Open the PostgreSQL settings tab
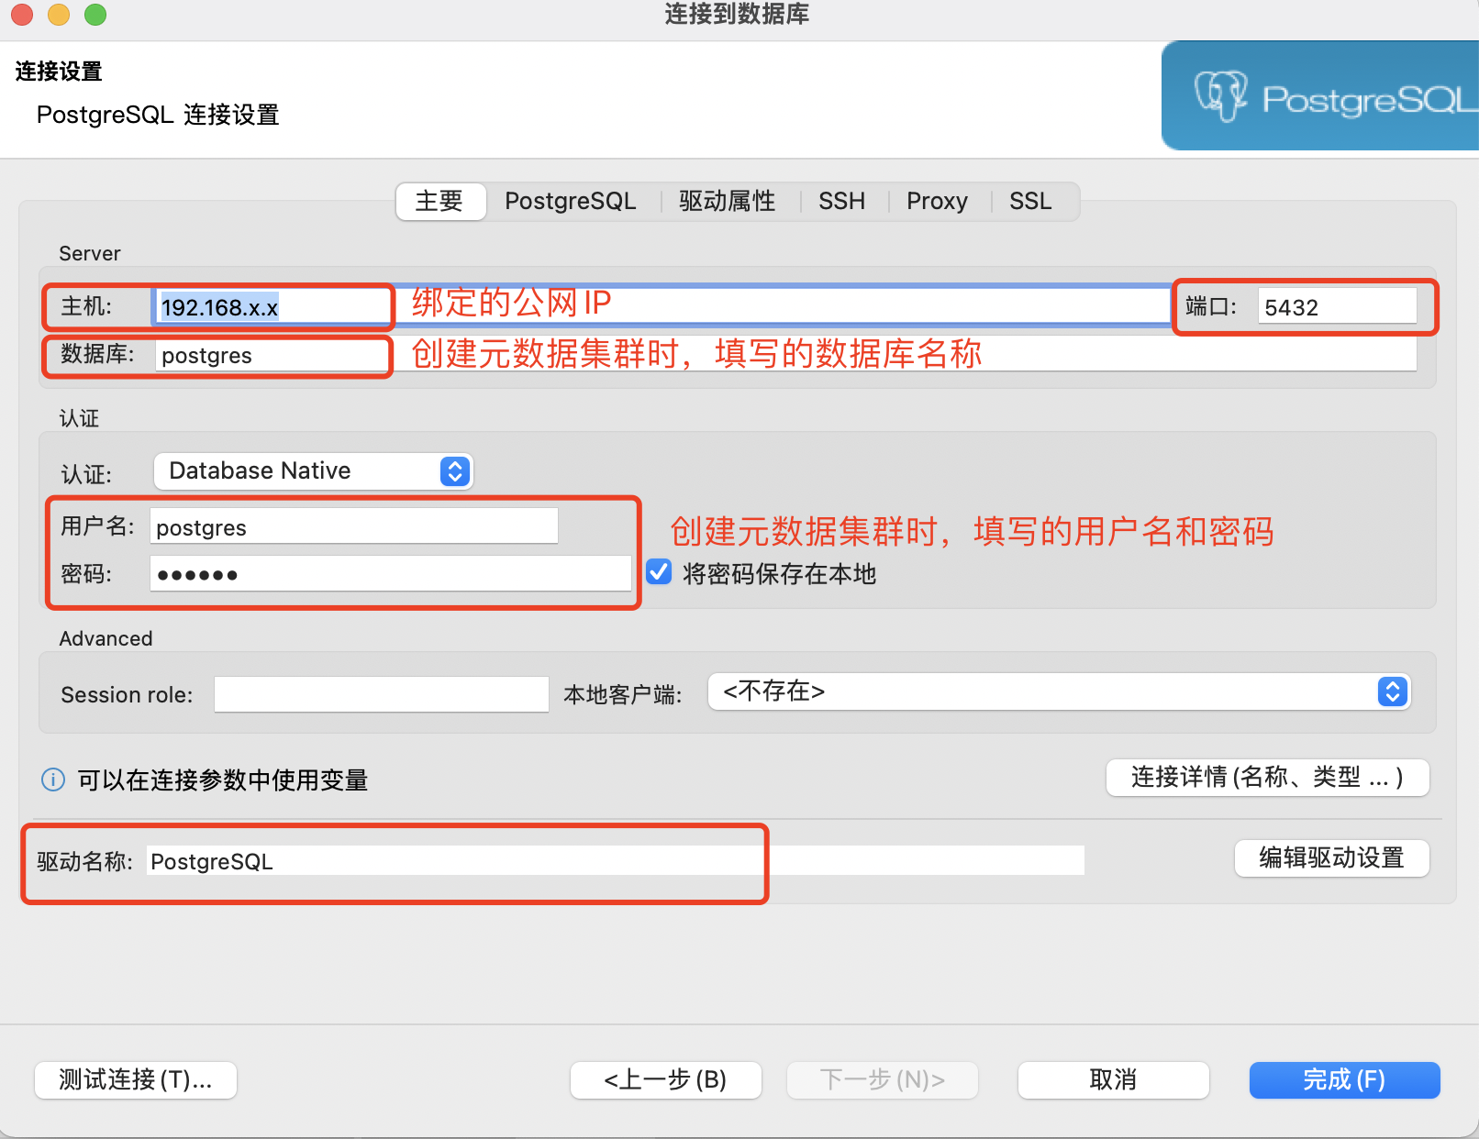The width and height of the screenshot is (1479, 1139). pyautogui.click(x=571, y=201)
